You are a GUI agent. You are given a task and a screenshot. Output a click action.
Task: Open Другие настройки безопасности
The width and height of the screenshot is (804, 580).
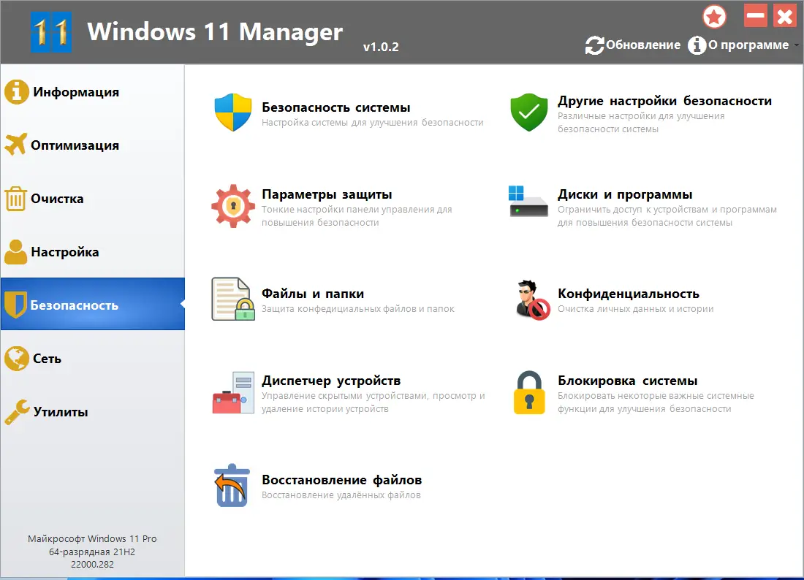(x=664, y=101)
